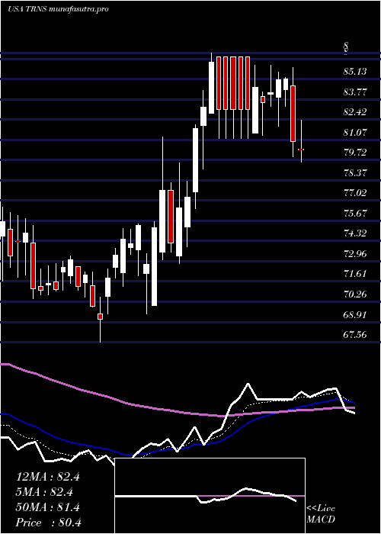The height and width of the screenshot is (534, 381).
Task: Click the <<Live MACD label
Action: point(321,514)
